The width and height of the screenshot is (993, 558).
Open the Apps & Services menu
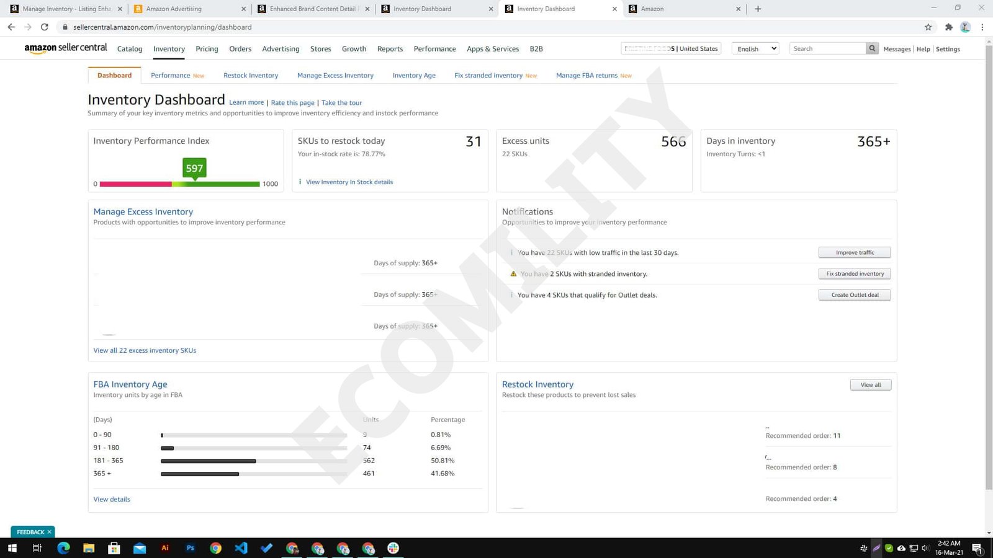click(x=493, y=49)
